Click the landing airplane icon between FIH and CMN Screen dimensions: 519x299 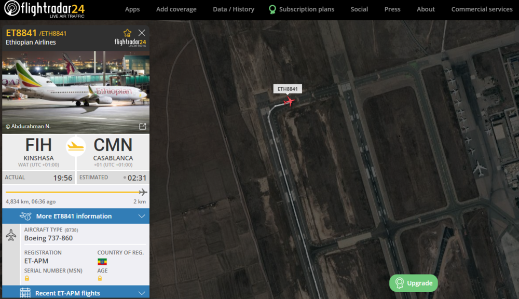76,146
